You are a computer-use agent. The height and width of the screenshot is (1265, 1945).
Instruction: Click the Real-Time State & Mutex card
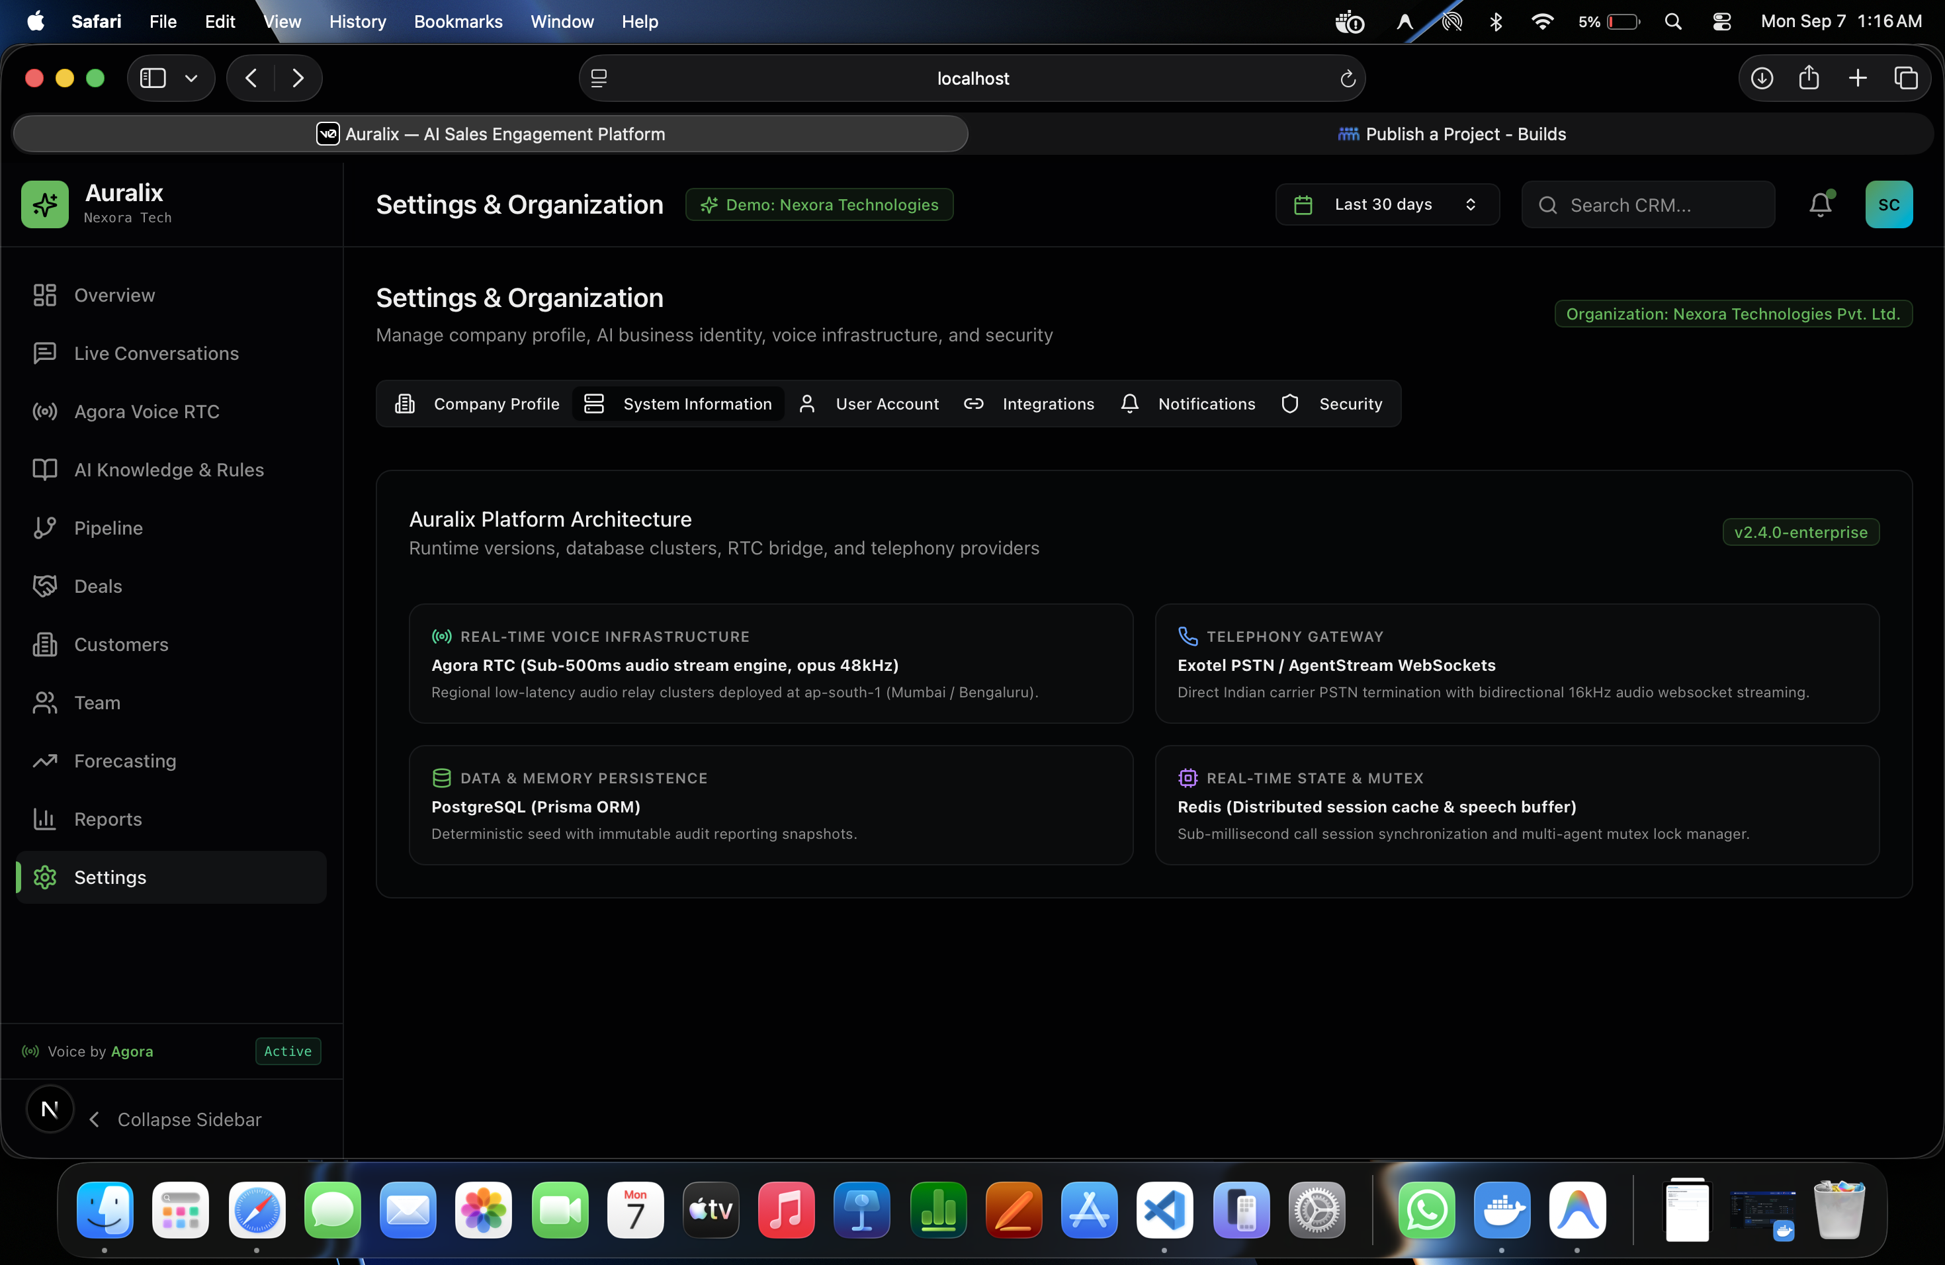[1517, 805]
